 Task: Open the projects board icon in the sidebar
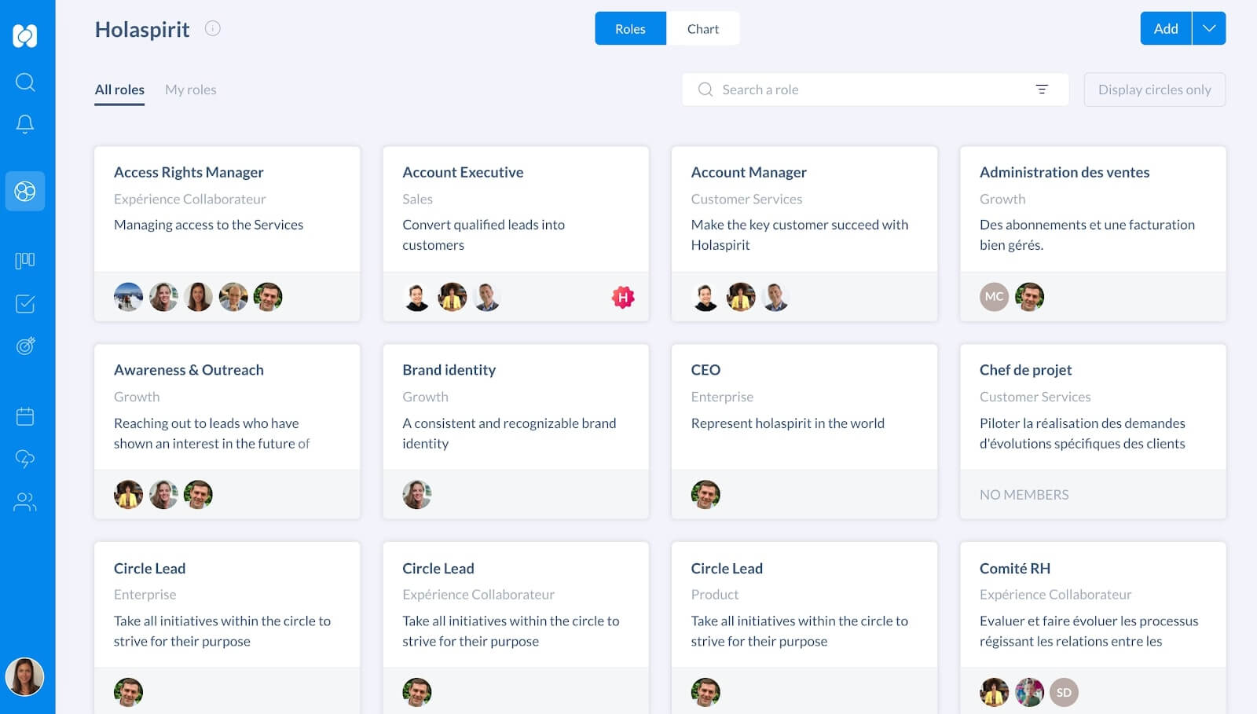click(25, 261)
